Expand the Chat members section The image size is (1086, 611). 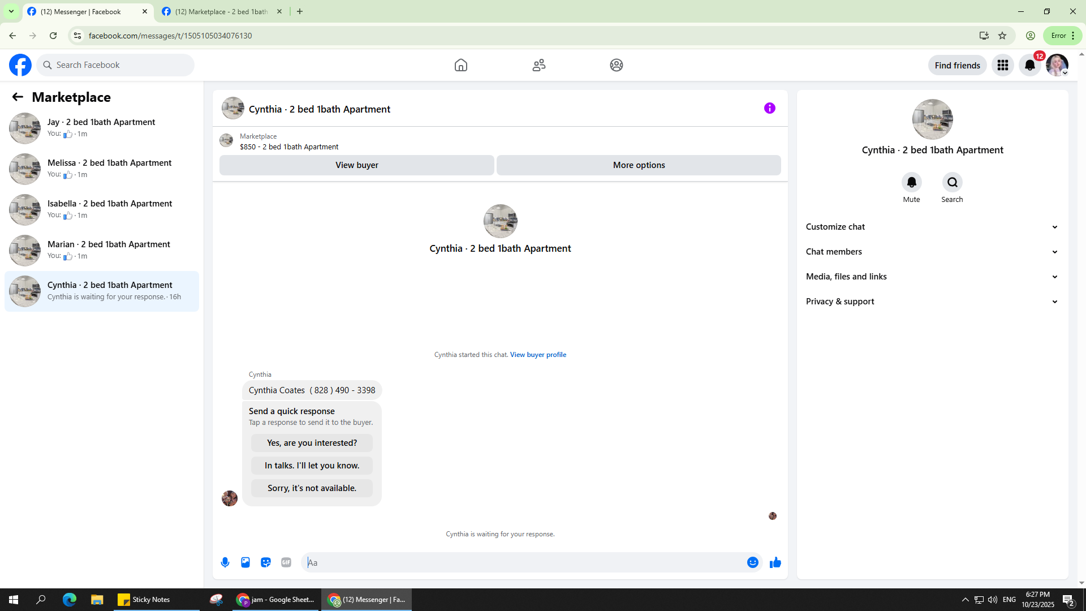(932, 252)
